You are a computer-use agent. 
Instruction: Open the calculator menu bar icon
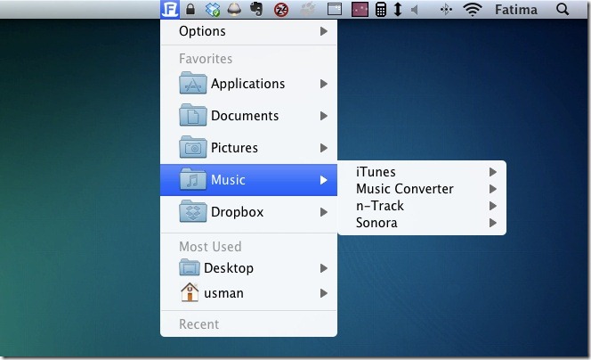pos(381,10)
